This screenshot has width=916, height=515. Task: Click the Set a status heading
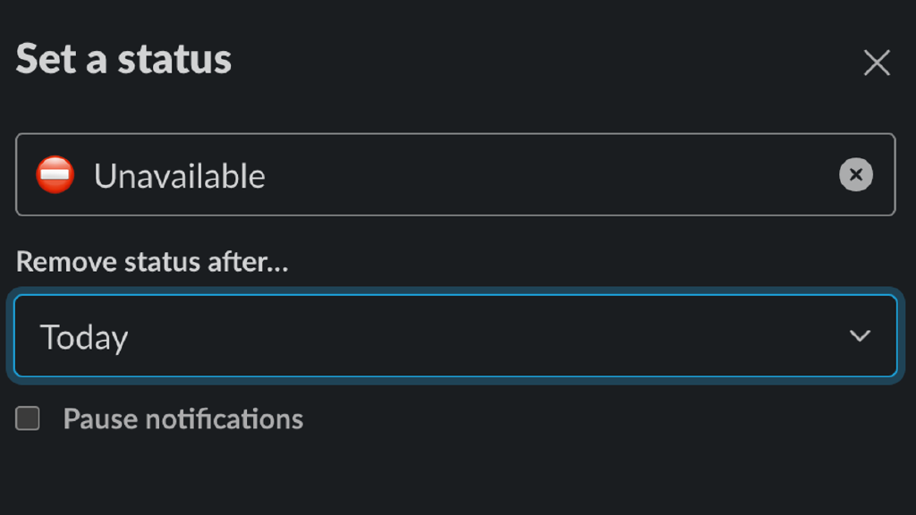tap(123, 59)
